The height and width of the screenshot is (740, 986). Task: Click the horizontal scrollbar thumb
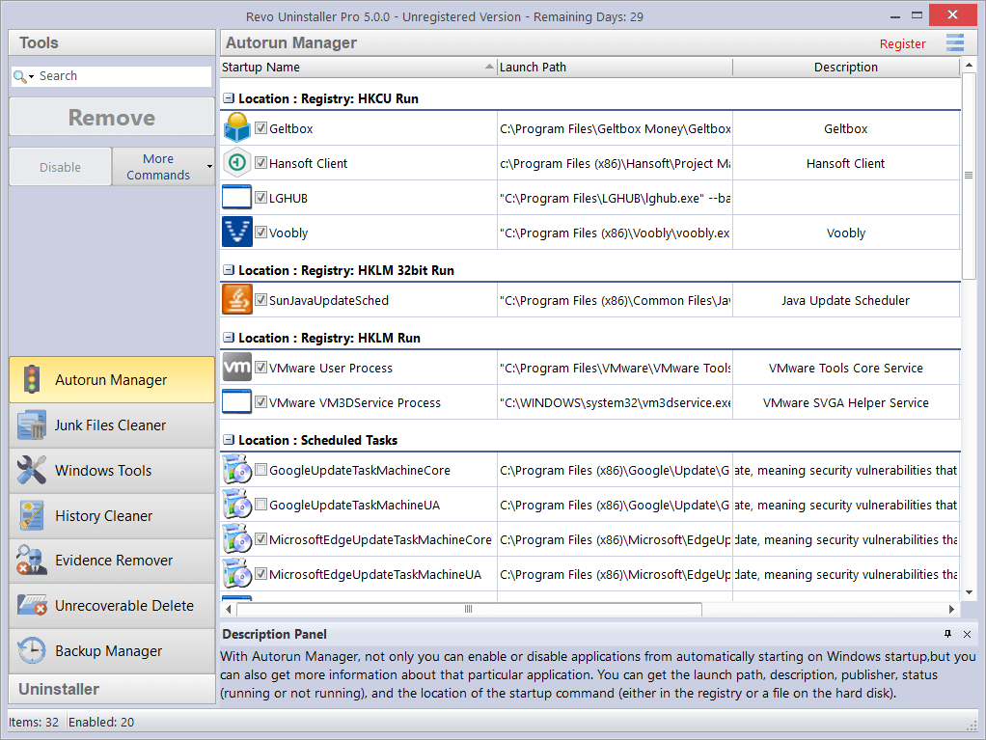coord(469,609)
